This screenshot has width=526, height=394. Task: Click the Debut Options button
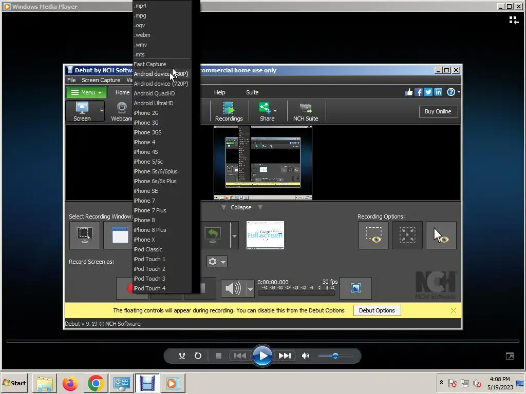coord(377,310)
